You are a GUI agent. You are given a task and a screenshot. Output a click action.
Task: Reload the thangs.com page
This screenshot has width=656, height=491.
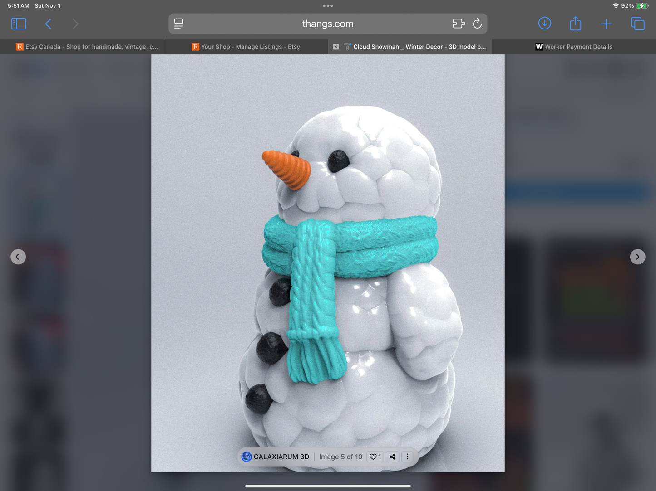pos(477,24)
